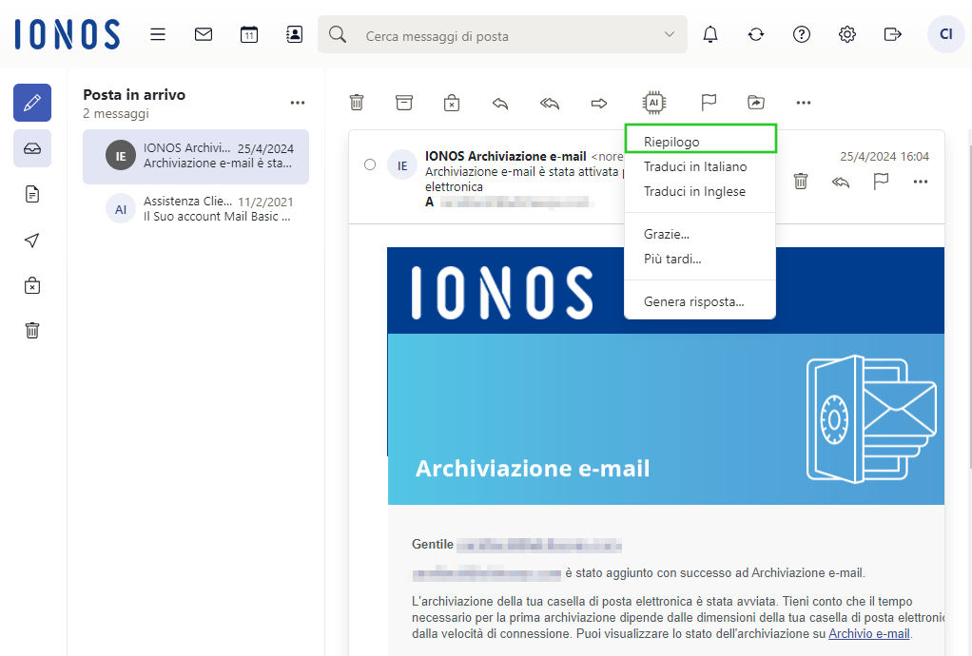Click the IONOS logo in header
Image resolution: width=972 pixels, height=656 pixels.
(x=68, y=34)
